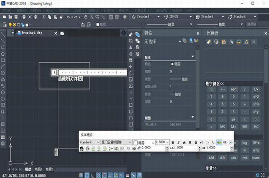Click the calculator pi button
The width and height of the screenshot is (269, 178).
point(233,119)
